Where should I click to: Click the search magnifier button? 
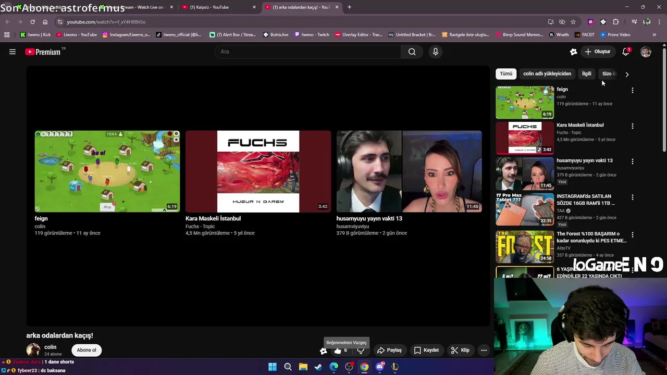pyautogui.click(x=412, y=52)
